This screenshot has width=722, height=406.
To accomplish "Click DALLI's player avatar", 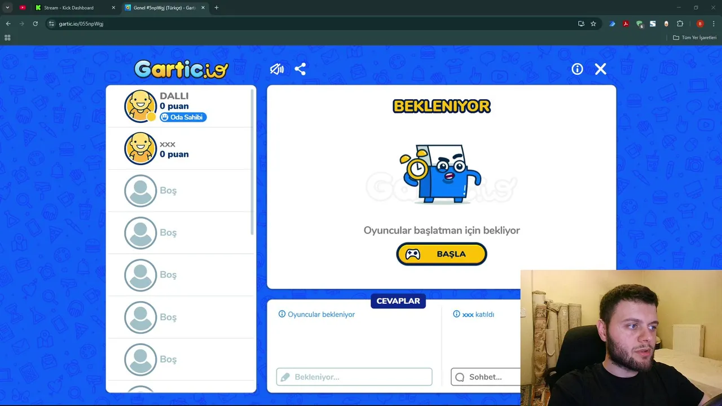I will coord(140,106).
